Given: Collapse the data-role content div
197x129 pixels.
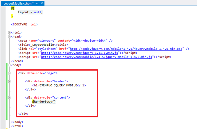Looking at the screenshot, I should click(x=9, y=98).
